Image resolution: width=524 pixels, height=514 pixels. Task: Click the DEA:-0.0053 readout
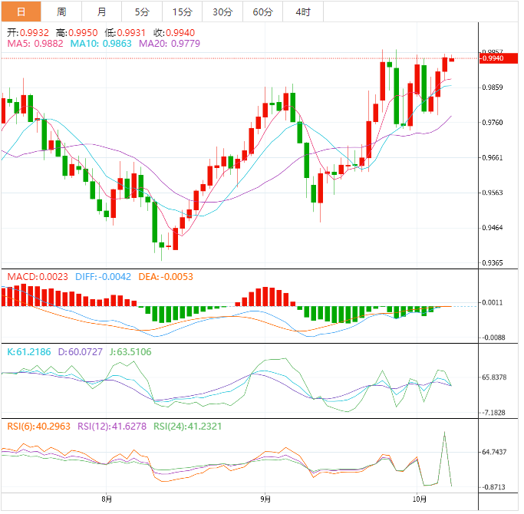(x=166, y=277)
